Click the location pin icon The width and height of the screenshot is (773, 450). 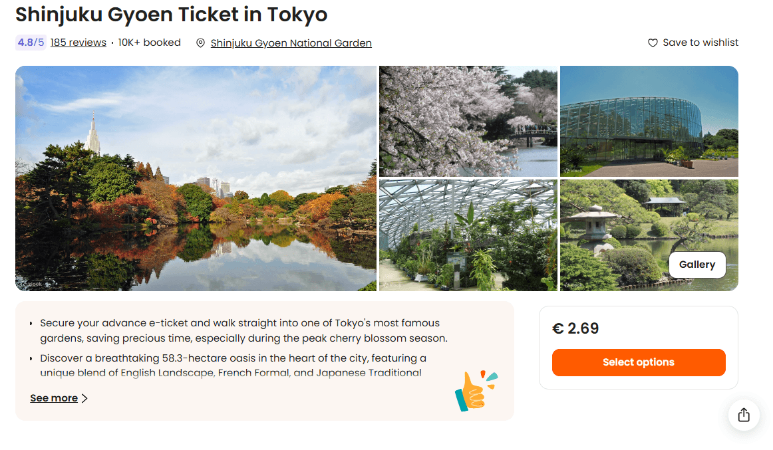point(200,43)
